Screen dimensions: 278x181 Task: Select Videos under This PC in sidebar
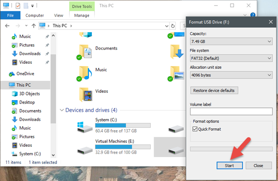tap(26, 145)
